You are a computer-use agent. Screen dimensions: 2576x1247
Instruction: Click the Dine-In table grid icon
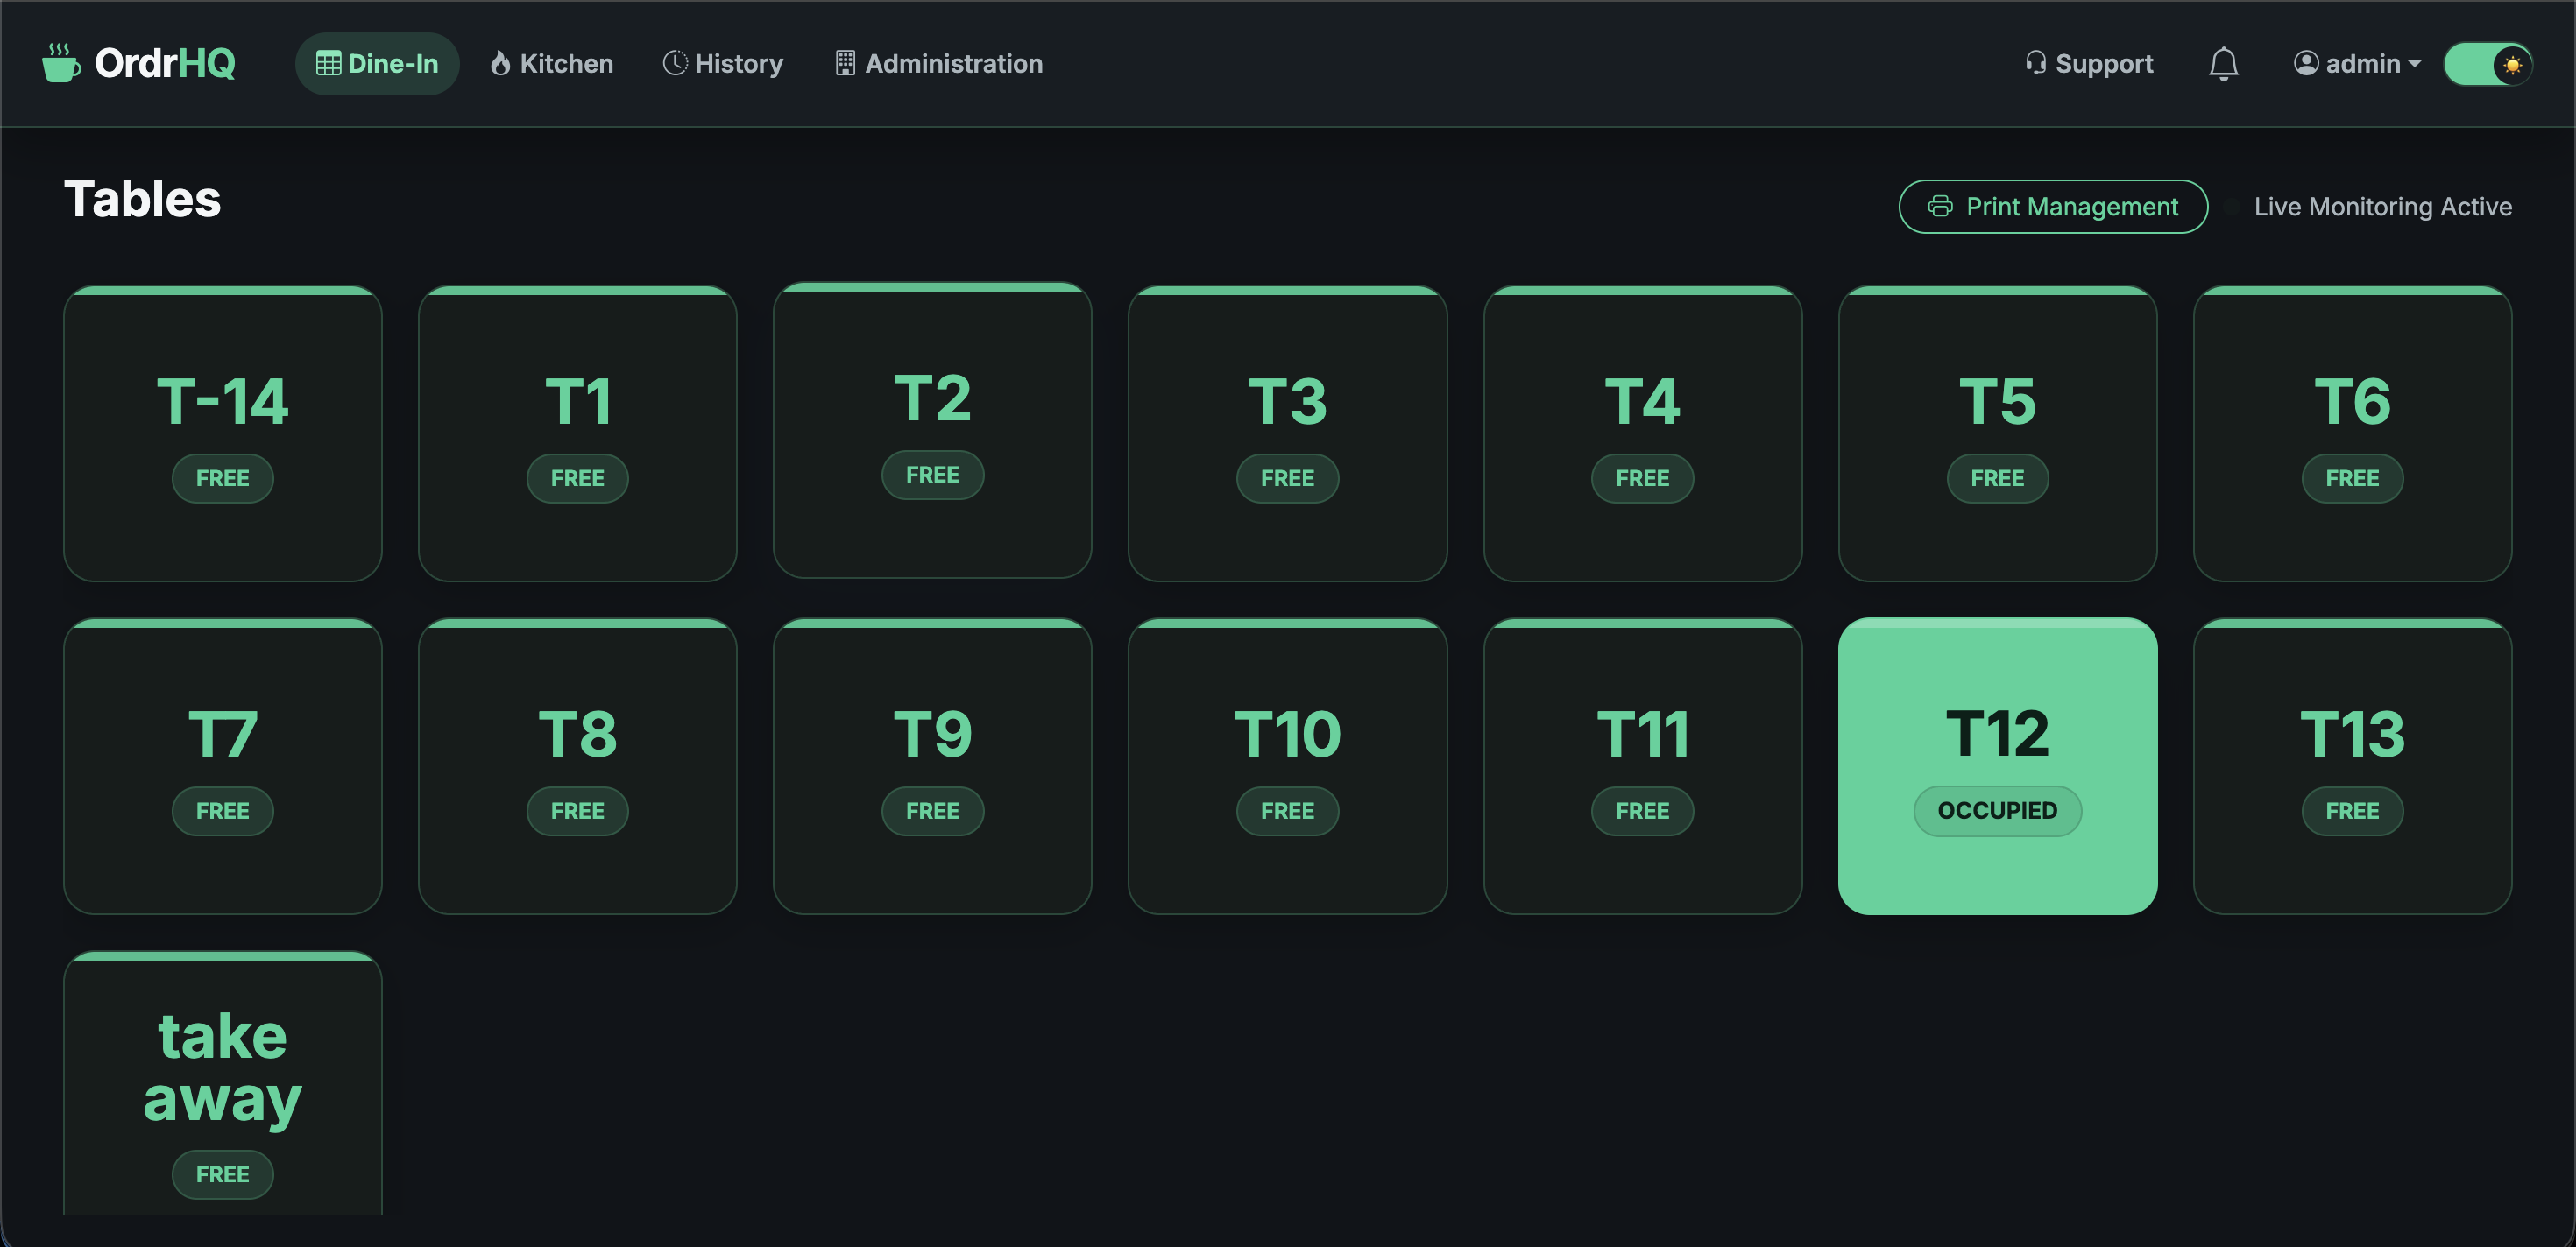[x=328, y=63]
